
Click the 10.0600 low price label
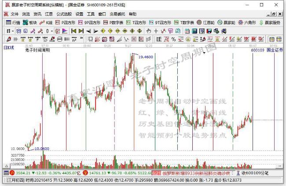click(x=42, y=149)
